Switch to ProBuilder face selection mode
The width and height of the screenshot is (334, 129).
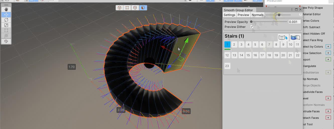click(x=143, y=8)
